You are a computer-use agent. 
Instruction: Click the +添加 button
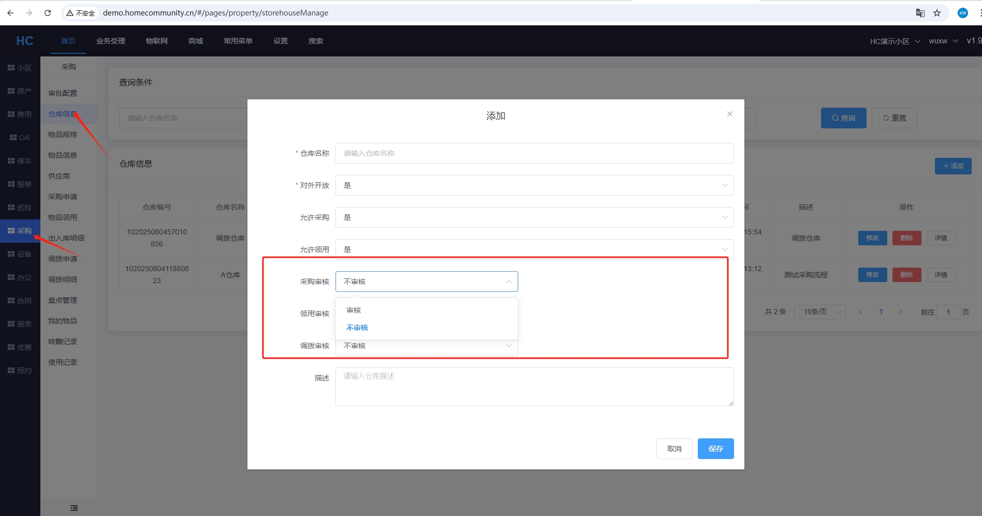pos(953,166)
